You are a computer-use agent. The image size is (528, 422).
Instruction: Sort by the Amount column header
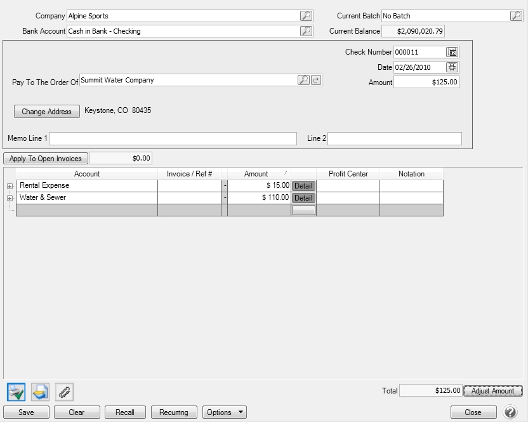click(256, 174)
